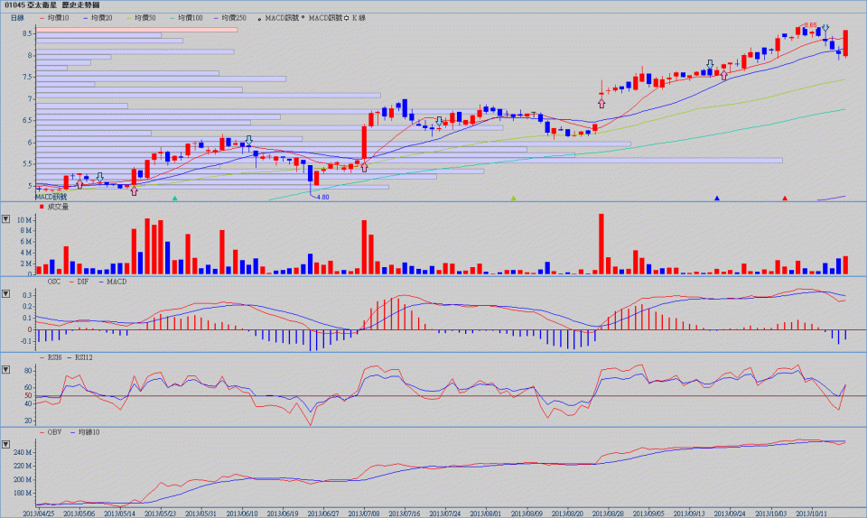The height and width of the screenshot is (518, 867).
Task: Click the pink buy arrow at July breakout
Action: (x=364, y=165)
